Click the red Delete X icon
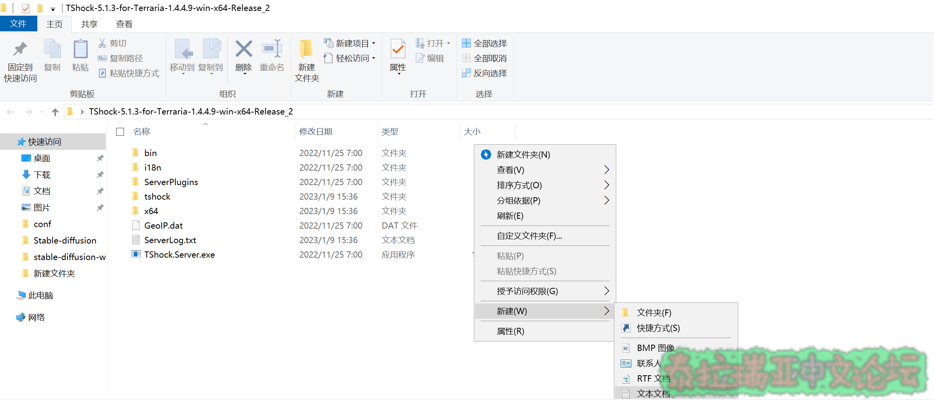Image resolution: width=934 pixels, height=400 pixels. 244,49
